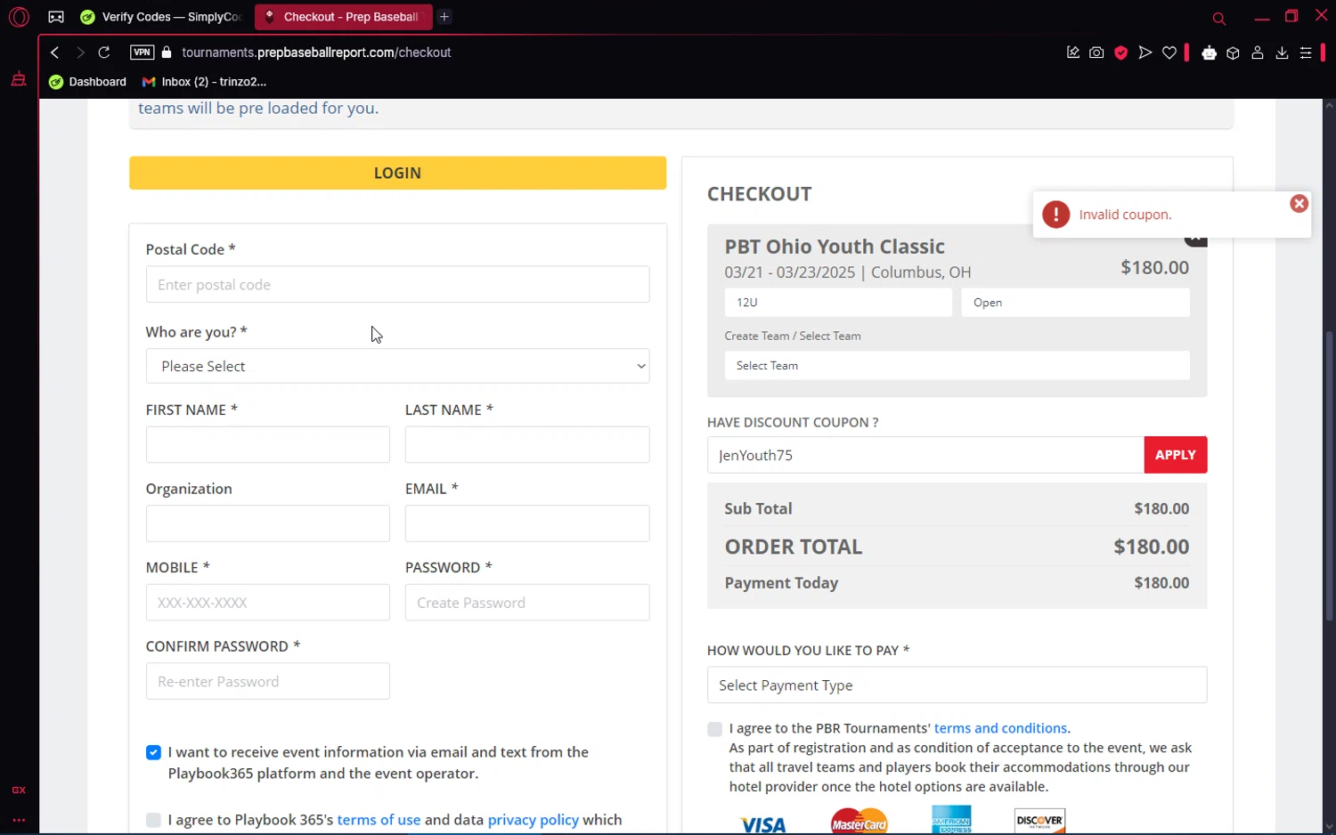The width and height of the screenshot is (1336, 835).
Task: Click the Organization input field
Action: (268, 523)
